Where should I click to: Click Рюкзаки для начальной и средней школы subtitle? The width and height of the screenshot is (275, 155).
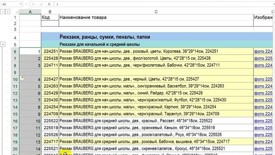(x=100, y=44)
